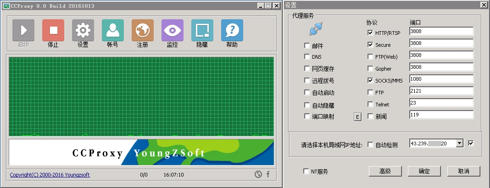This screenshot has width=490, height=188.
Task: Click the SOCKS/MMS port field 1080
Action: tap(441, 79)
